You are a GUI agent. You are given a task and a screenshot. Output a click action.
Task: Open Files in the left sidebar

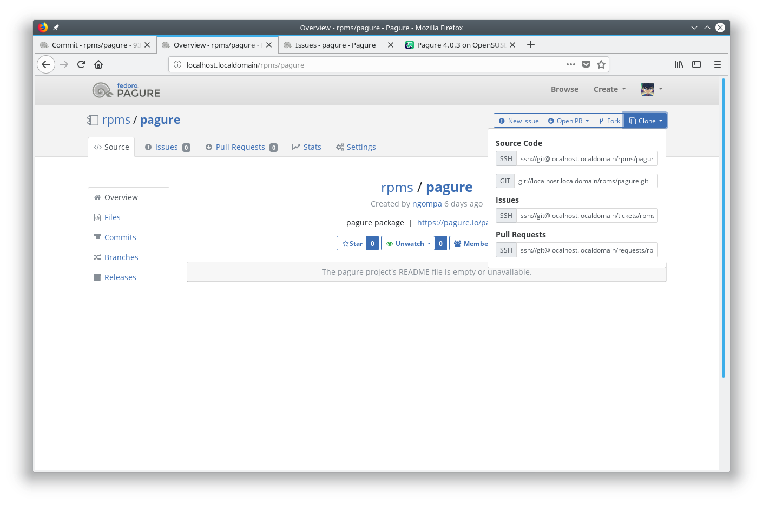pyautogui.click(x=129, y=217)
